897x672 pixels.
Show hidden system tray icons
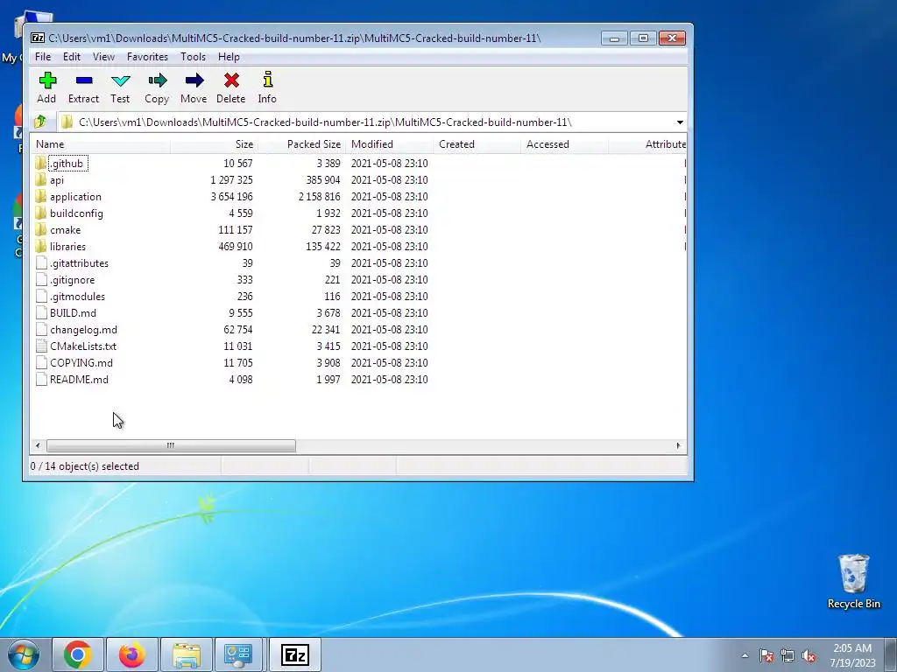745,656
